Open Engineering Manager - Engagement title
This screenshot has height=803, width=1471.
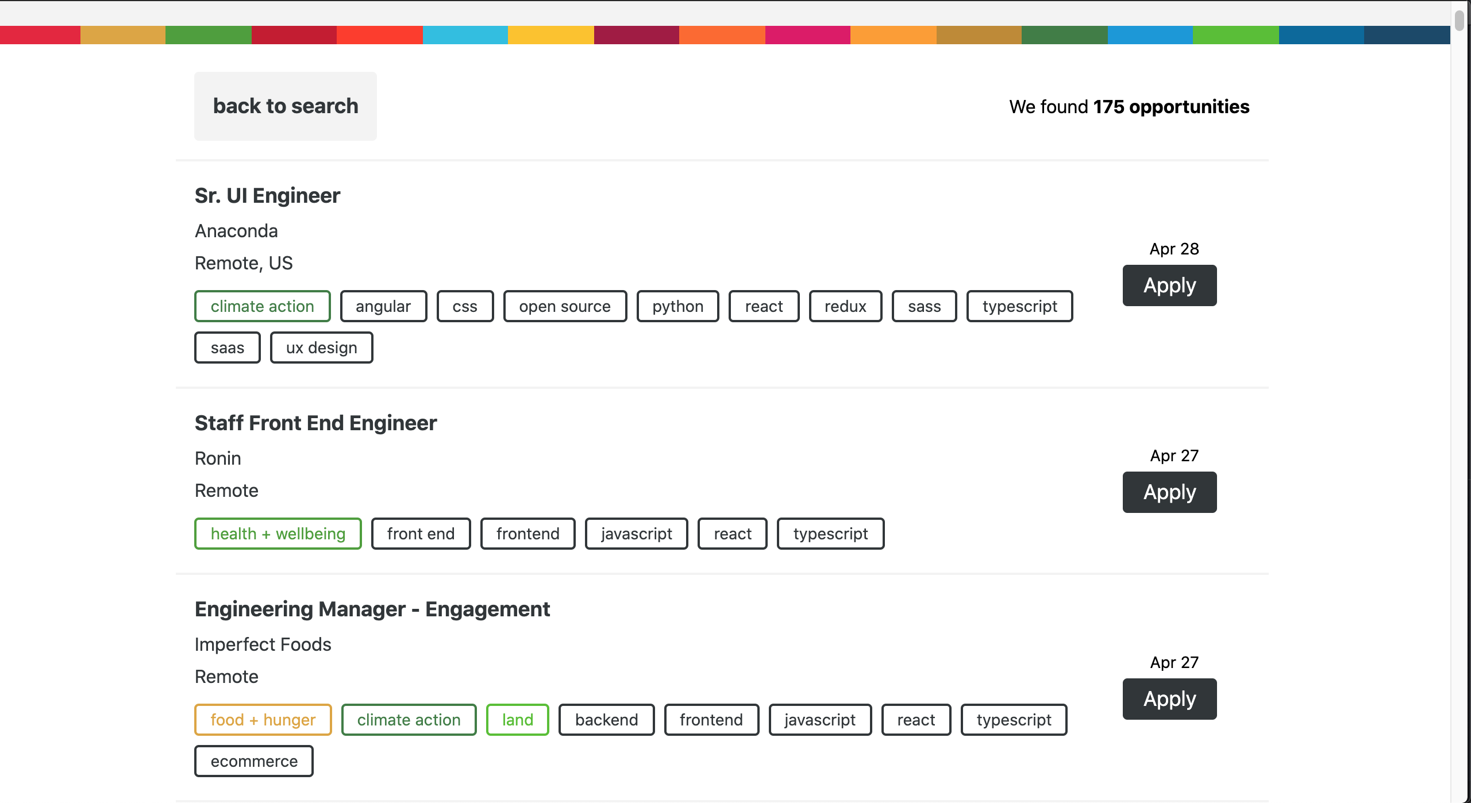[x=372, y=609]
